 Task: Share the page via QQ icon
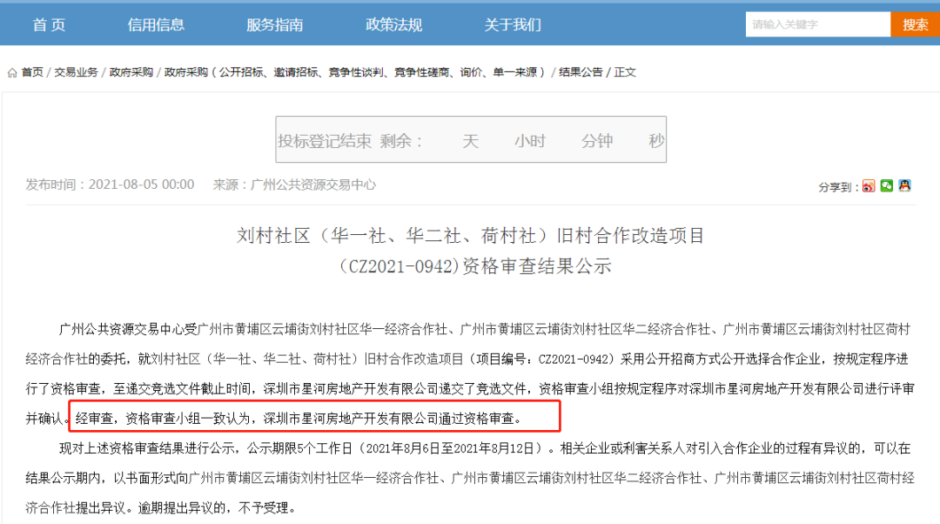(x=904, y=186)
